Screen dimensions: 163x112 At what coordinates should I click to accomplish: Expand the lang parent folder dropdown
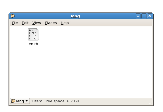point(20,101)
